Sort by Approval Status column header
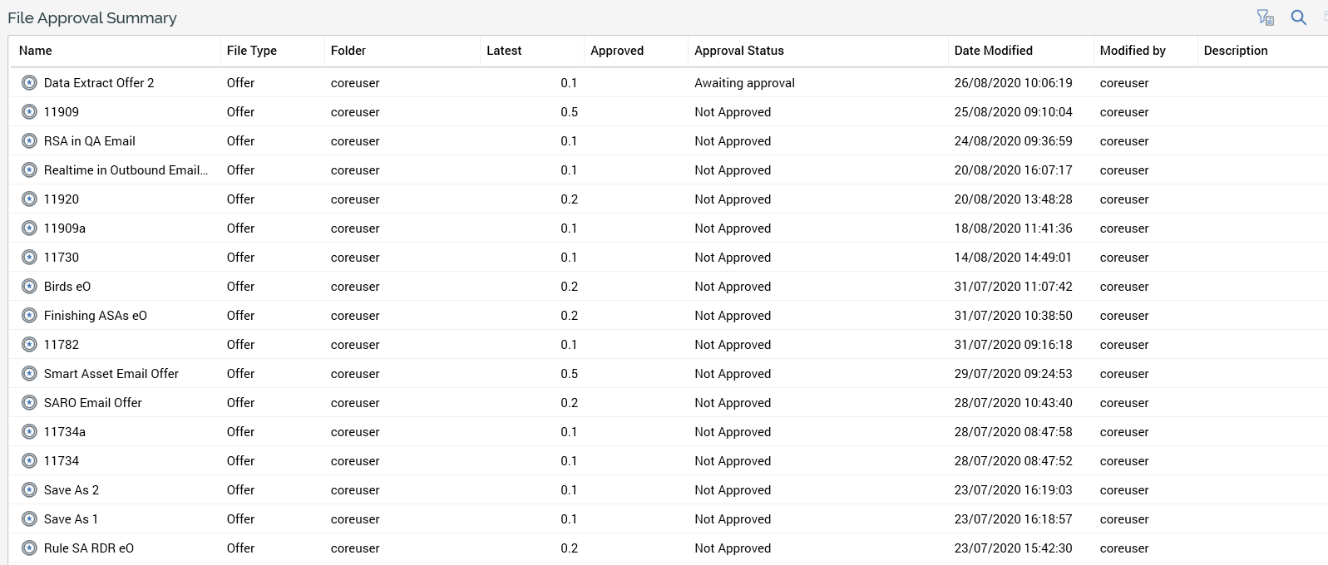Screen dimensions: 1328x565 738,51
